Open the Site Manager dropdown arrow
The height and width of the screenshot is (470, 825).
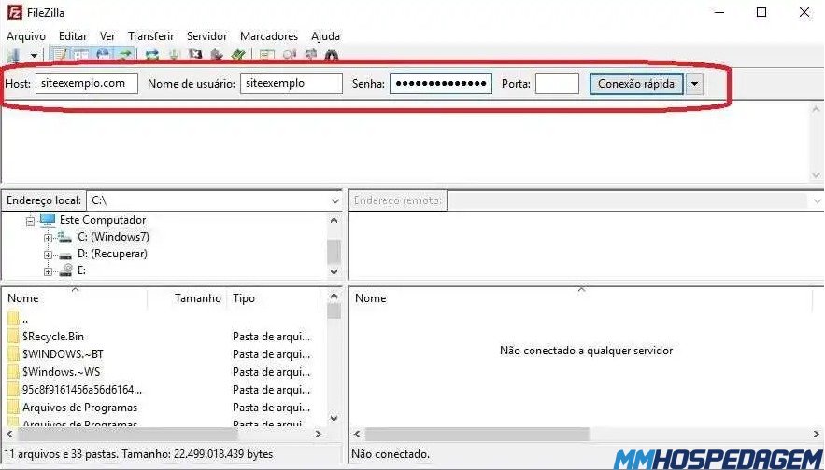(x=35, y=55)
